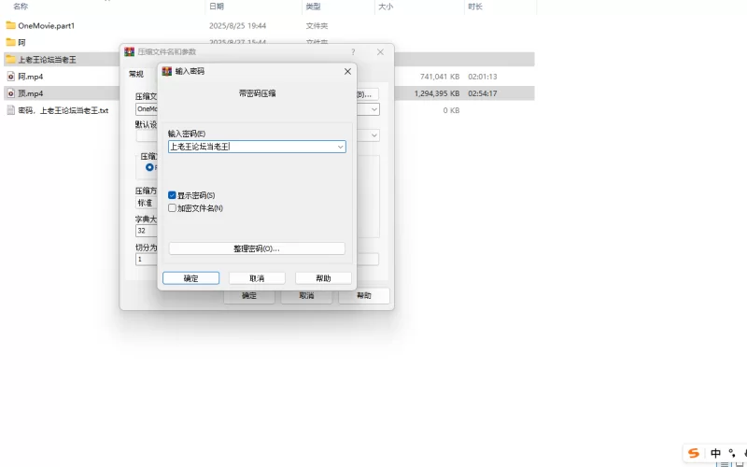Viewport: 747px width, 467px height.
Task: Click the compression method field showing 标准
Action: coord(147,203)
